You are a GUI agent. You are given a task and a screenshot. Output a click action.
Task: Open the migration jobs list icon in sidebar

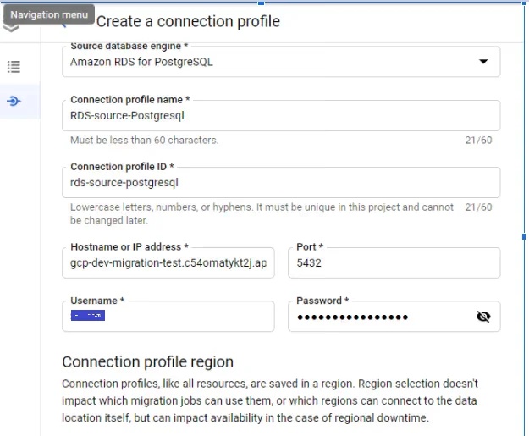tap(14, 67)
